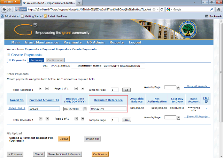Sort by Bank Account column
The width and height of the screenshot is (223, 167).
(194, 100)
